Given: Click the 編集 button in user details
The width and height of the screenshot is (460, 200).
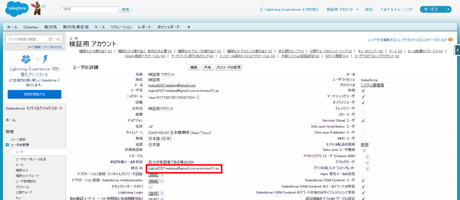Looking at the screenshot, I should click(x=194, y=67).
